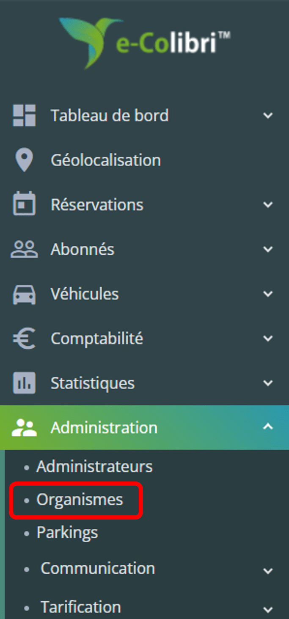Expand the Abonnés submenu arrow
Screen dimensions: 289x619
(x=268, y=250)
